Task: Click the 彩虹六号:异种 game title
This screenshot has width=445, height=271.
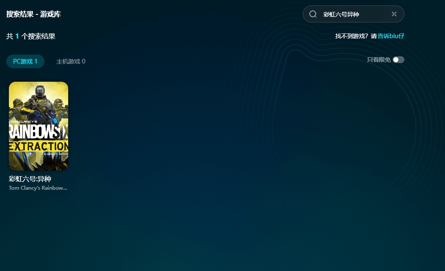Action: tap(30, 179)
